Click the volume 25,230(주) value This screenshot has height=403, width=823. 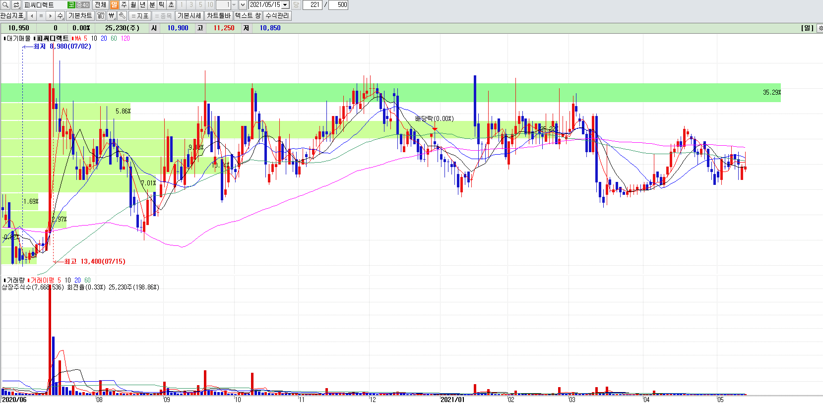point(122,28)
